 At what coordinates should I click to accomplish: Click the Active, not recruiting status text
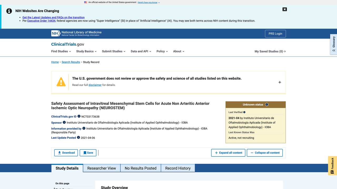tap(241, 138)
